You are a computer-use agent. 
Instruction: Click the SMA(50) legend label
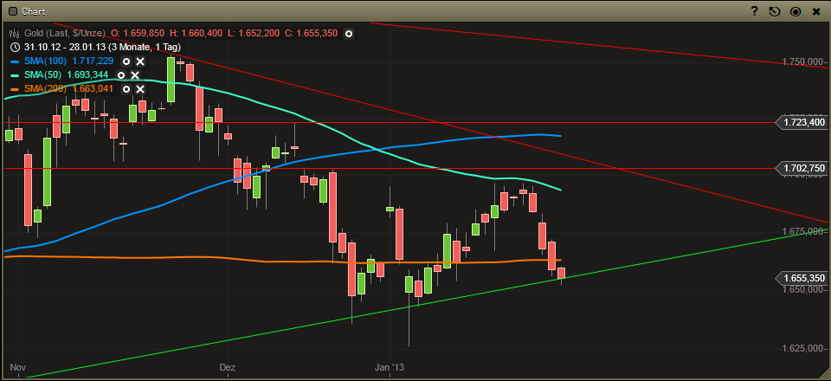pos(43,74)
